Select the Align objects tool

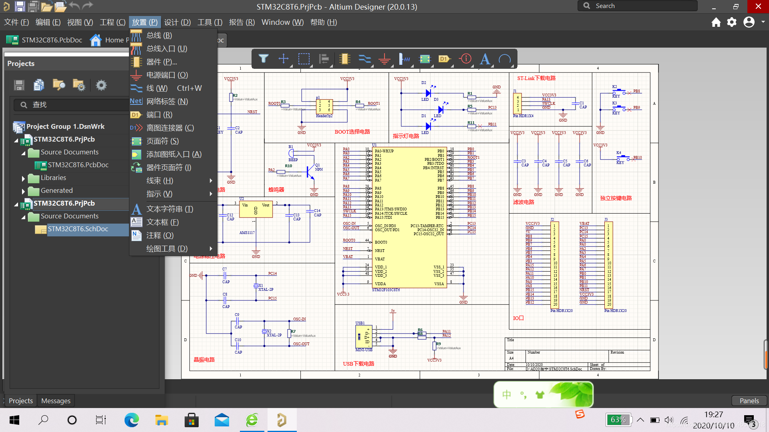(x=324, y=59)
